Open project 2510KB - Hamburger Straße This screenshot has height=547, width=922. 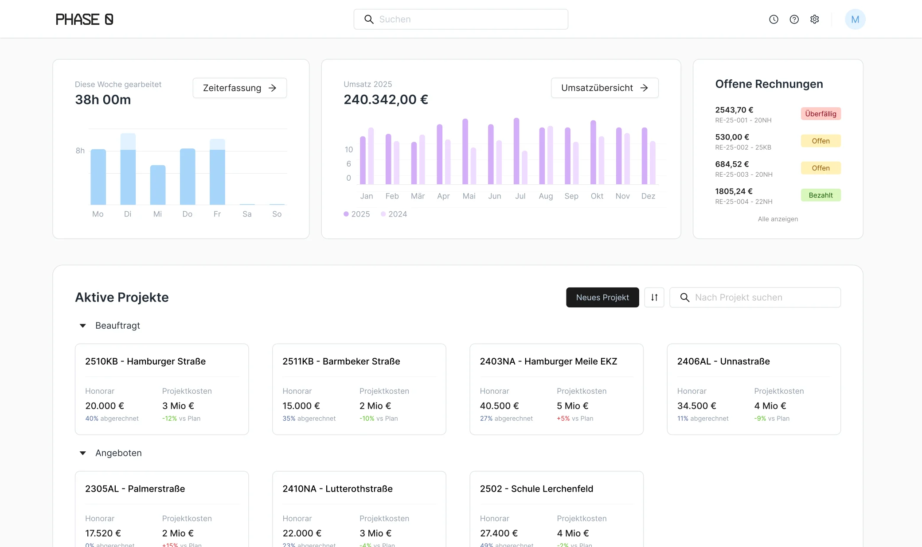click(x=162, y=389)
